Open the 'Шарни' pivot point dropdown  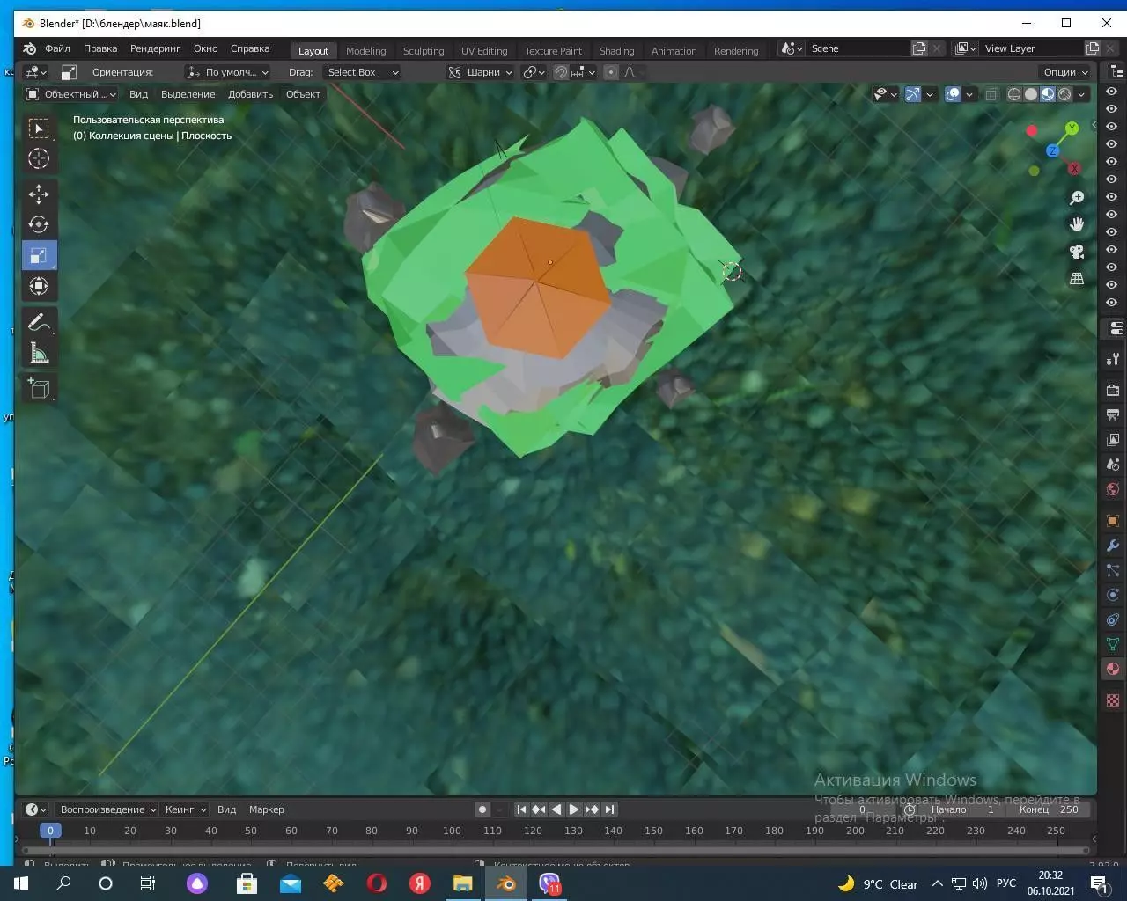pos(480,72)
